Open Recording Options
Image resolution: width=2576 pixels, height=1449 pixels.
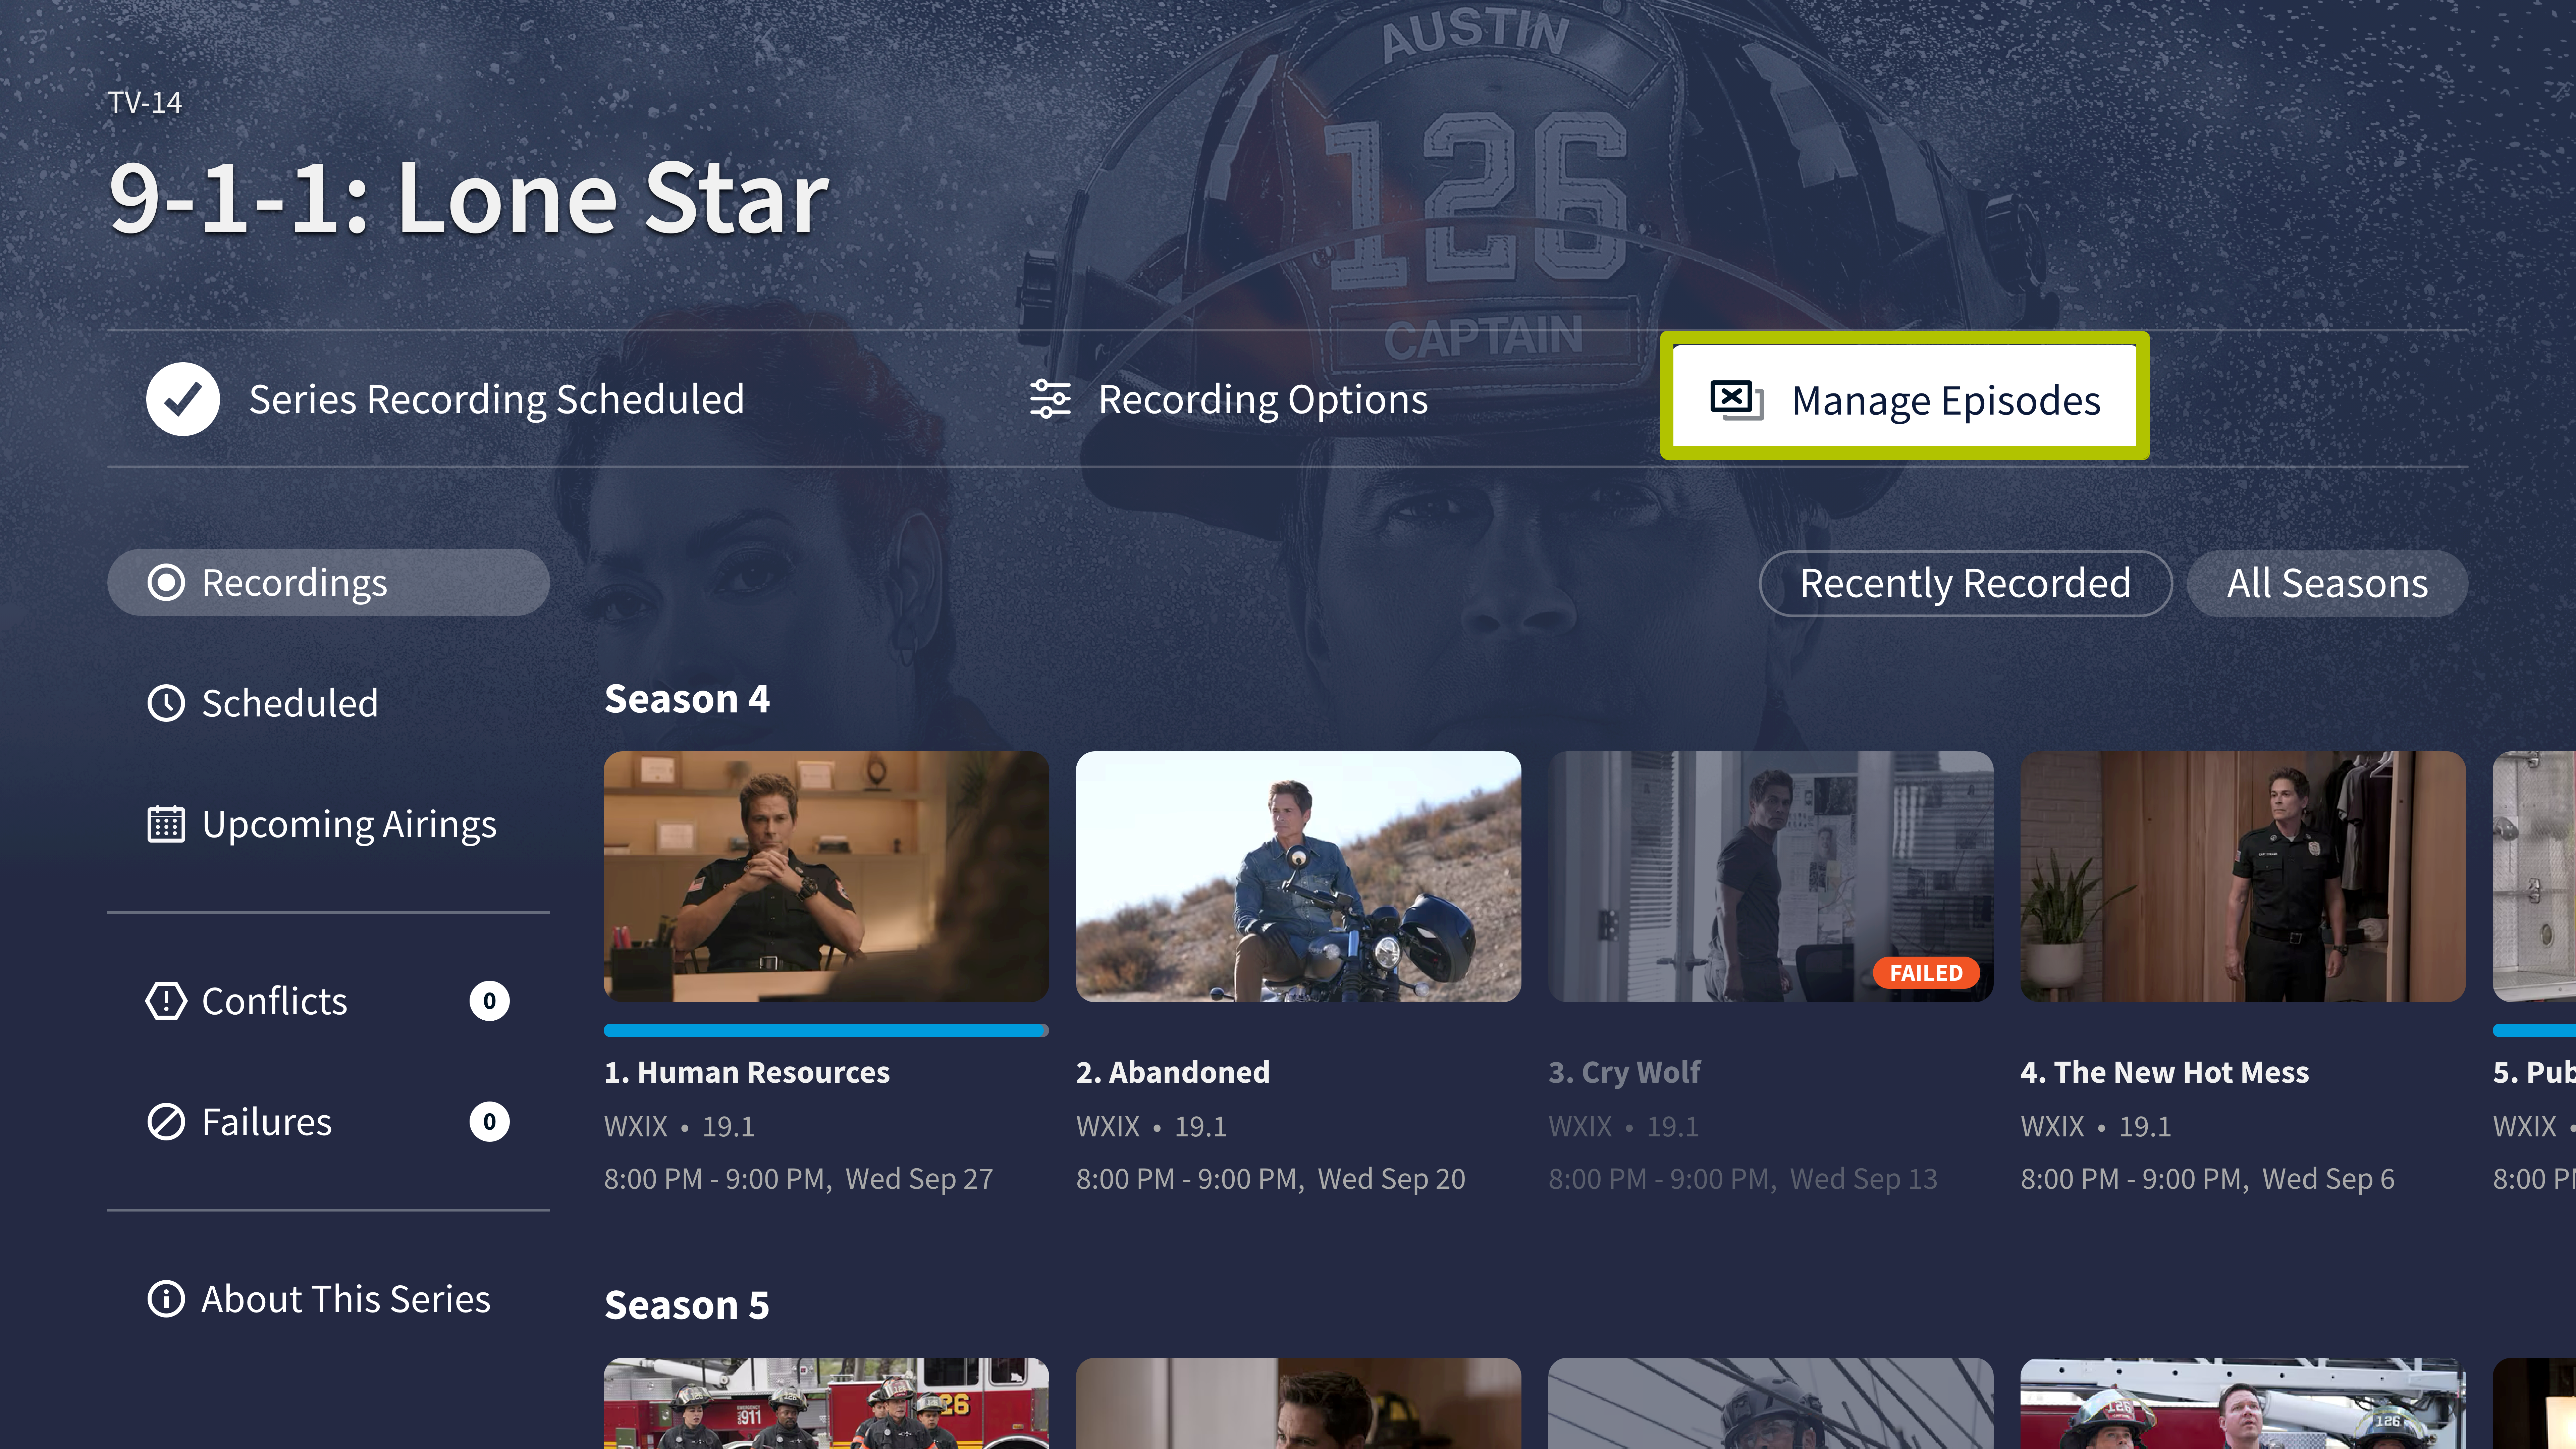tap(1229, 399)
